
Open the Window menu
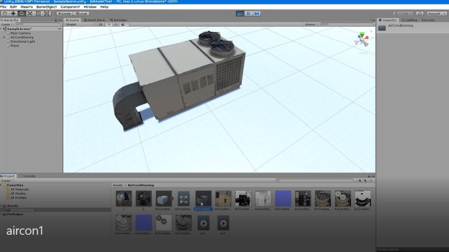(90, 7)
